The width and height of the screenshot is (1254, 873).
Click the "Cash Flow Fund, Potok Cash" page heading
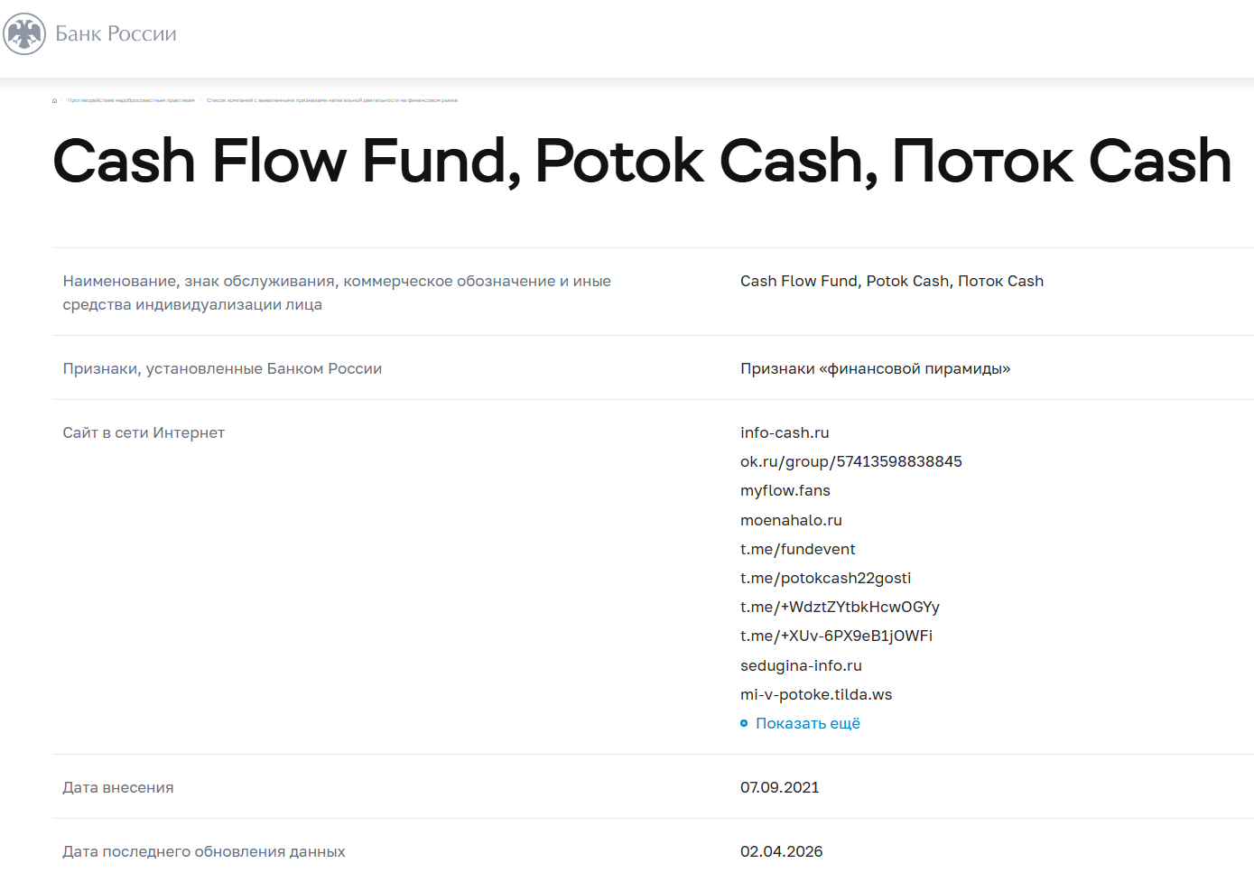click(642, 161)
